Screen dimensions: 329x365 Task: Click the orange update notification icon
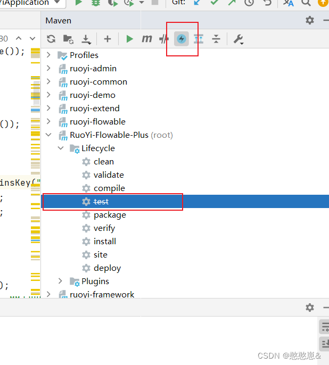323,3
